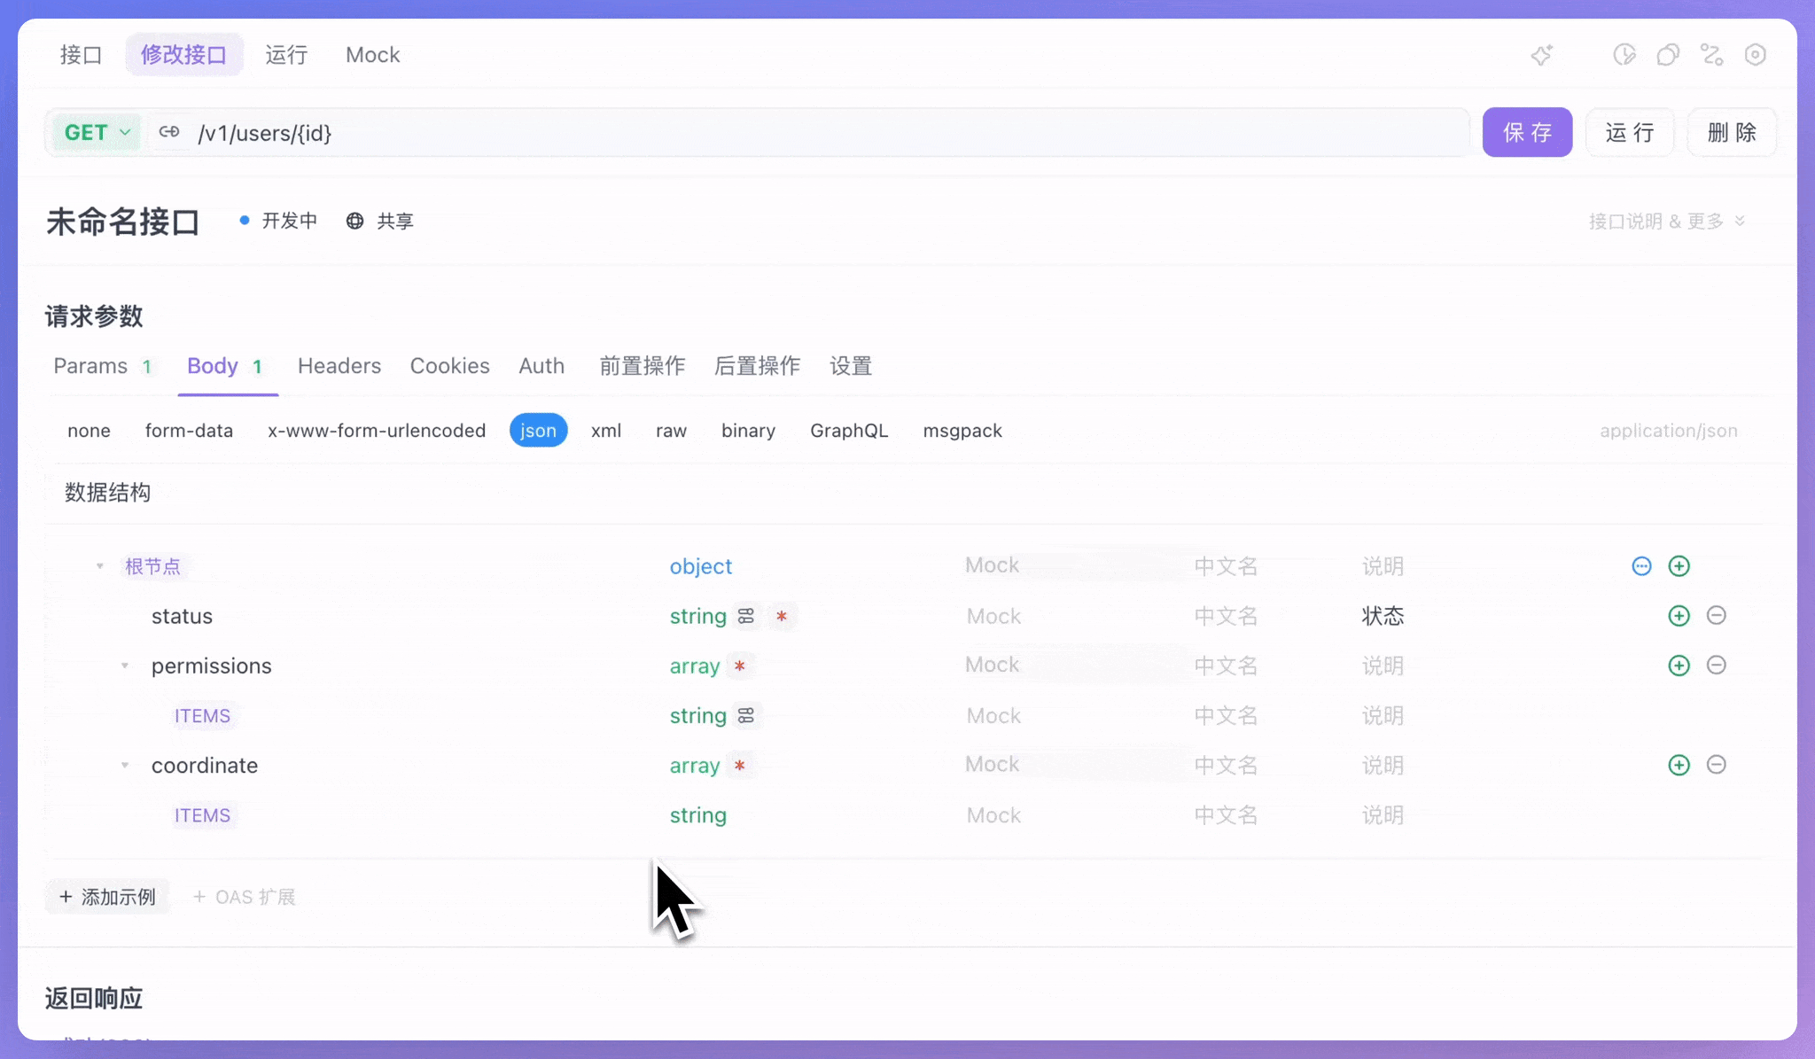This screenshot has height=1059, width=1815.
Task: Add a field after the status row
Action: pyautogui.click(x=1679, y=616)
